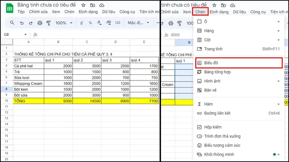
Task: Select Bản vẽ menu entry
Action: [239, 90]
